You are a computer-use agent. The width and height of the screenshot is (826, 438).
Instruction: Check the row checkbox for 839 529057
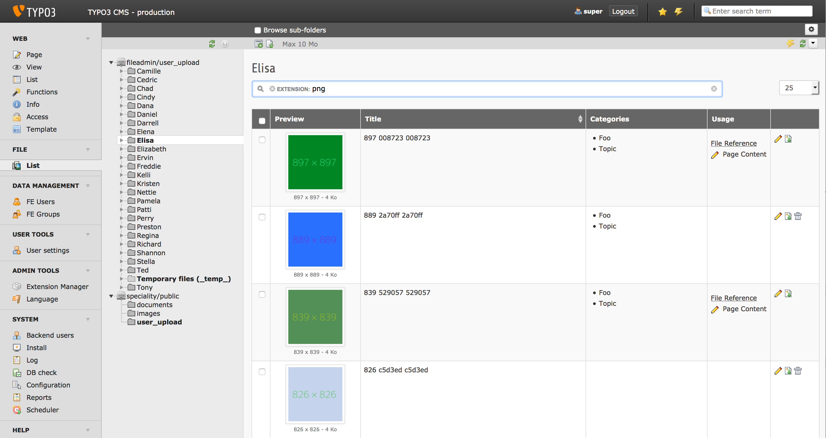click(262, 294)
